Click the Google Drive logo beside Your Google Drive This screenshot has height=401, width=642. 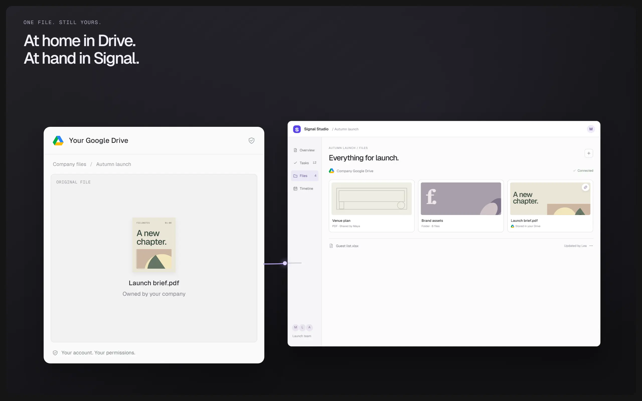(x=58, y=141)
